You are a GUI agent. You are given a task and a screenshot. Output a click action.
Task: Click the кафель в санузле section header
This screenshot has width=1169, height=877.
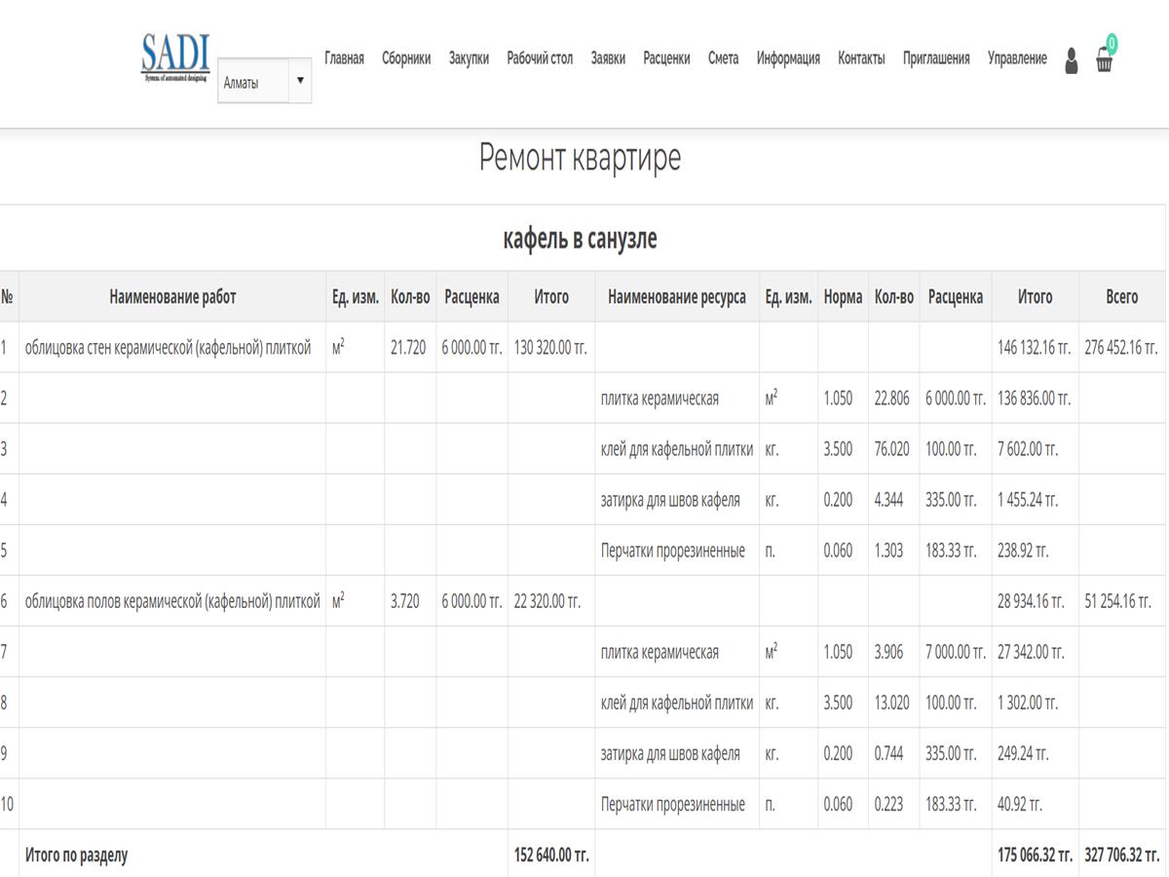580,239
